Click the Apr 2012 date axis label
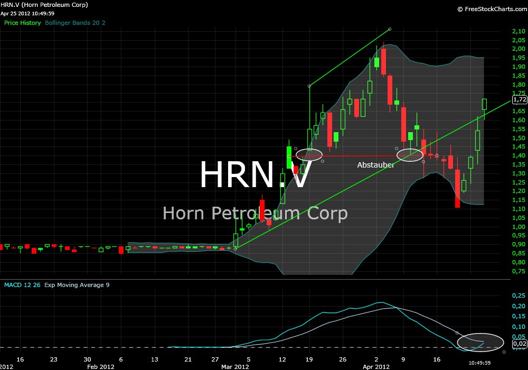The width and height of the screenshot is (528, 370). tap(376, 367)
